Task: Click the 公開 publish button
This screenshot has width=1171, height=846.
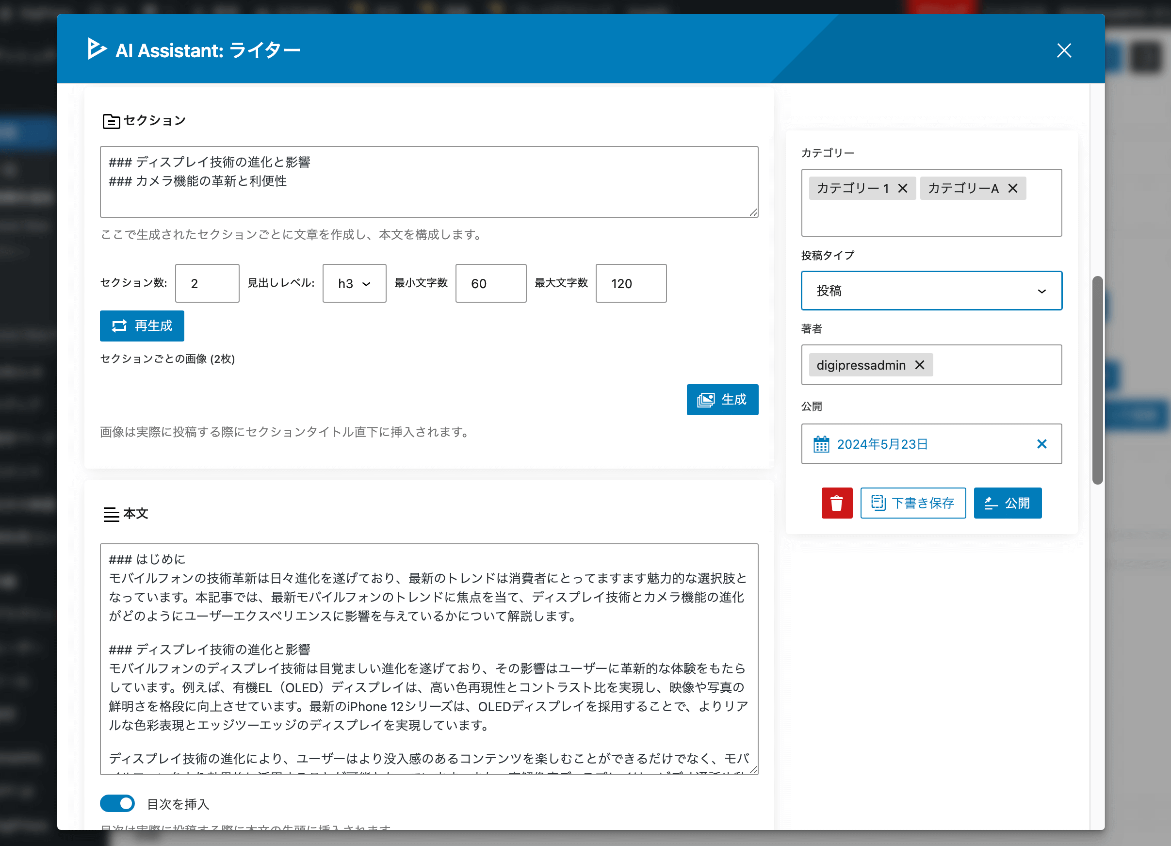Action: pyautogui.click(x=1008, y=503)
